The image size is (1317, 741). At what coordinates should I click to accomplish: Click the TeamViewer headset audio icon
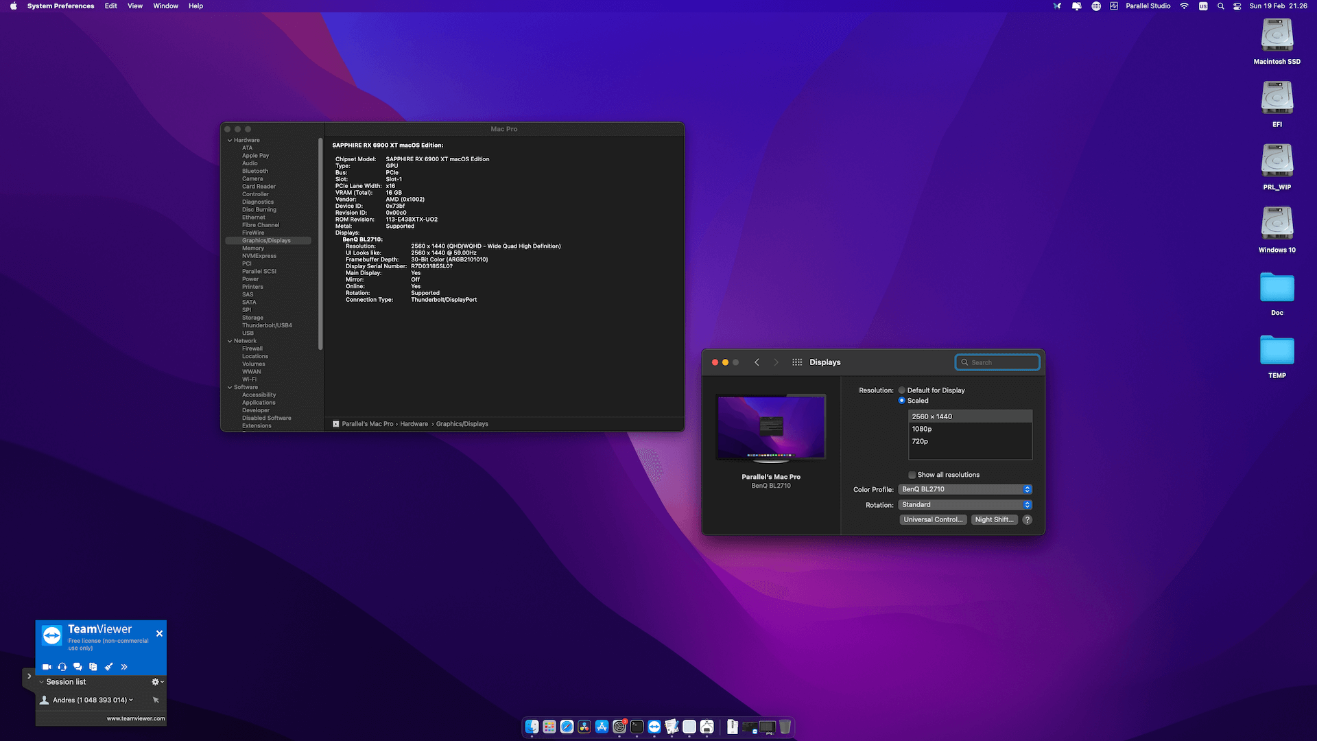coord(62,667)
